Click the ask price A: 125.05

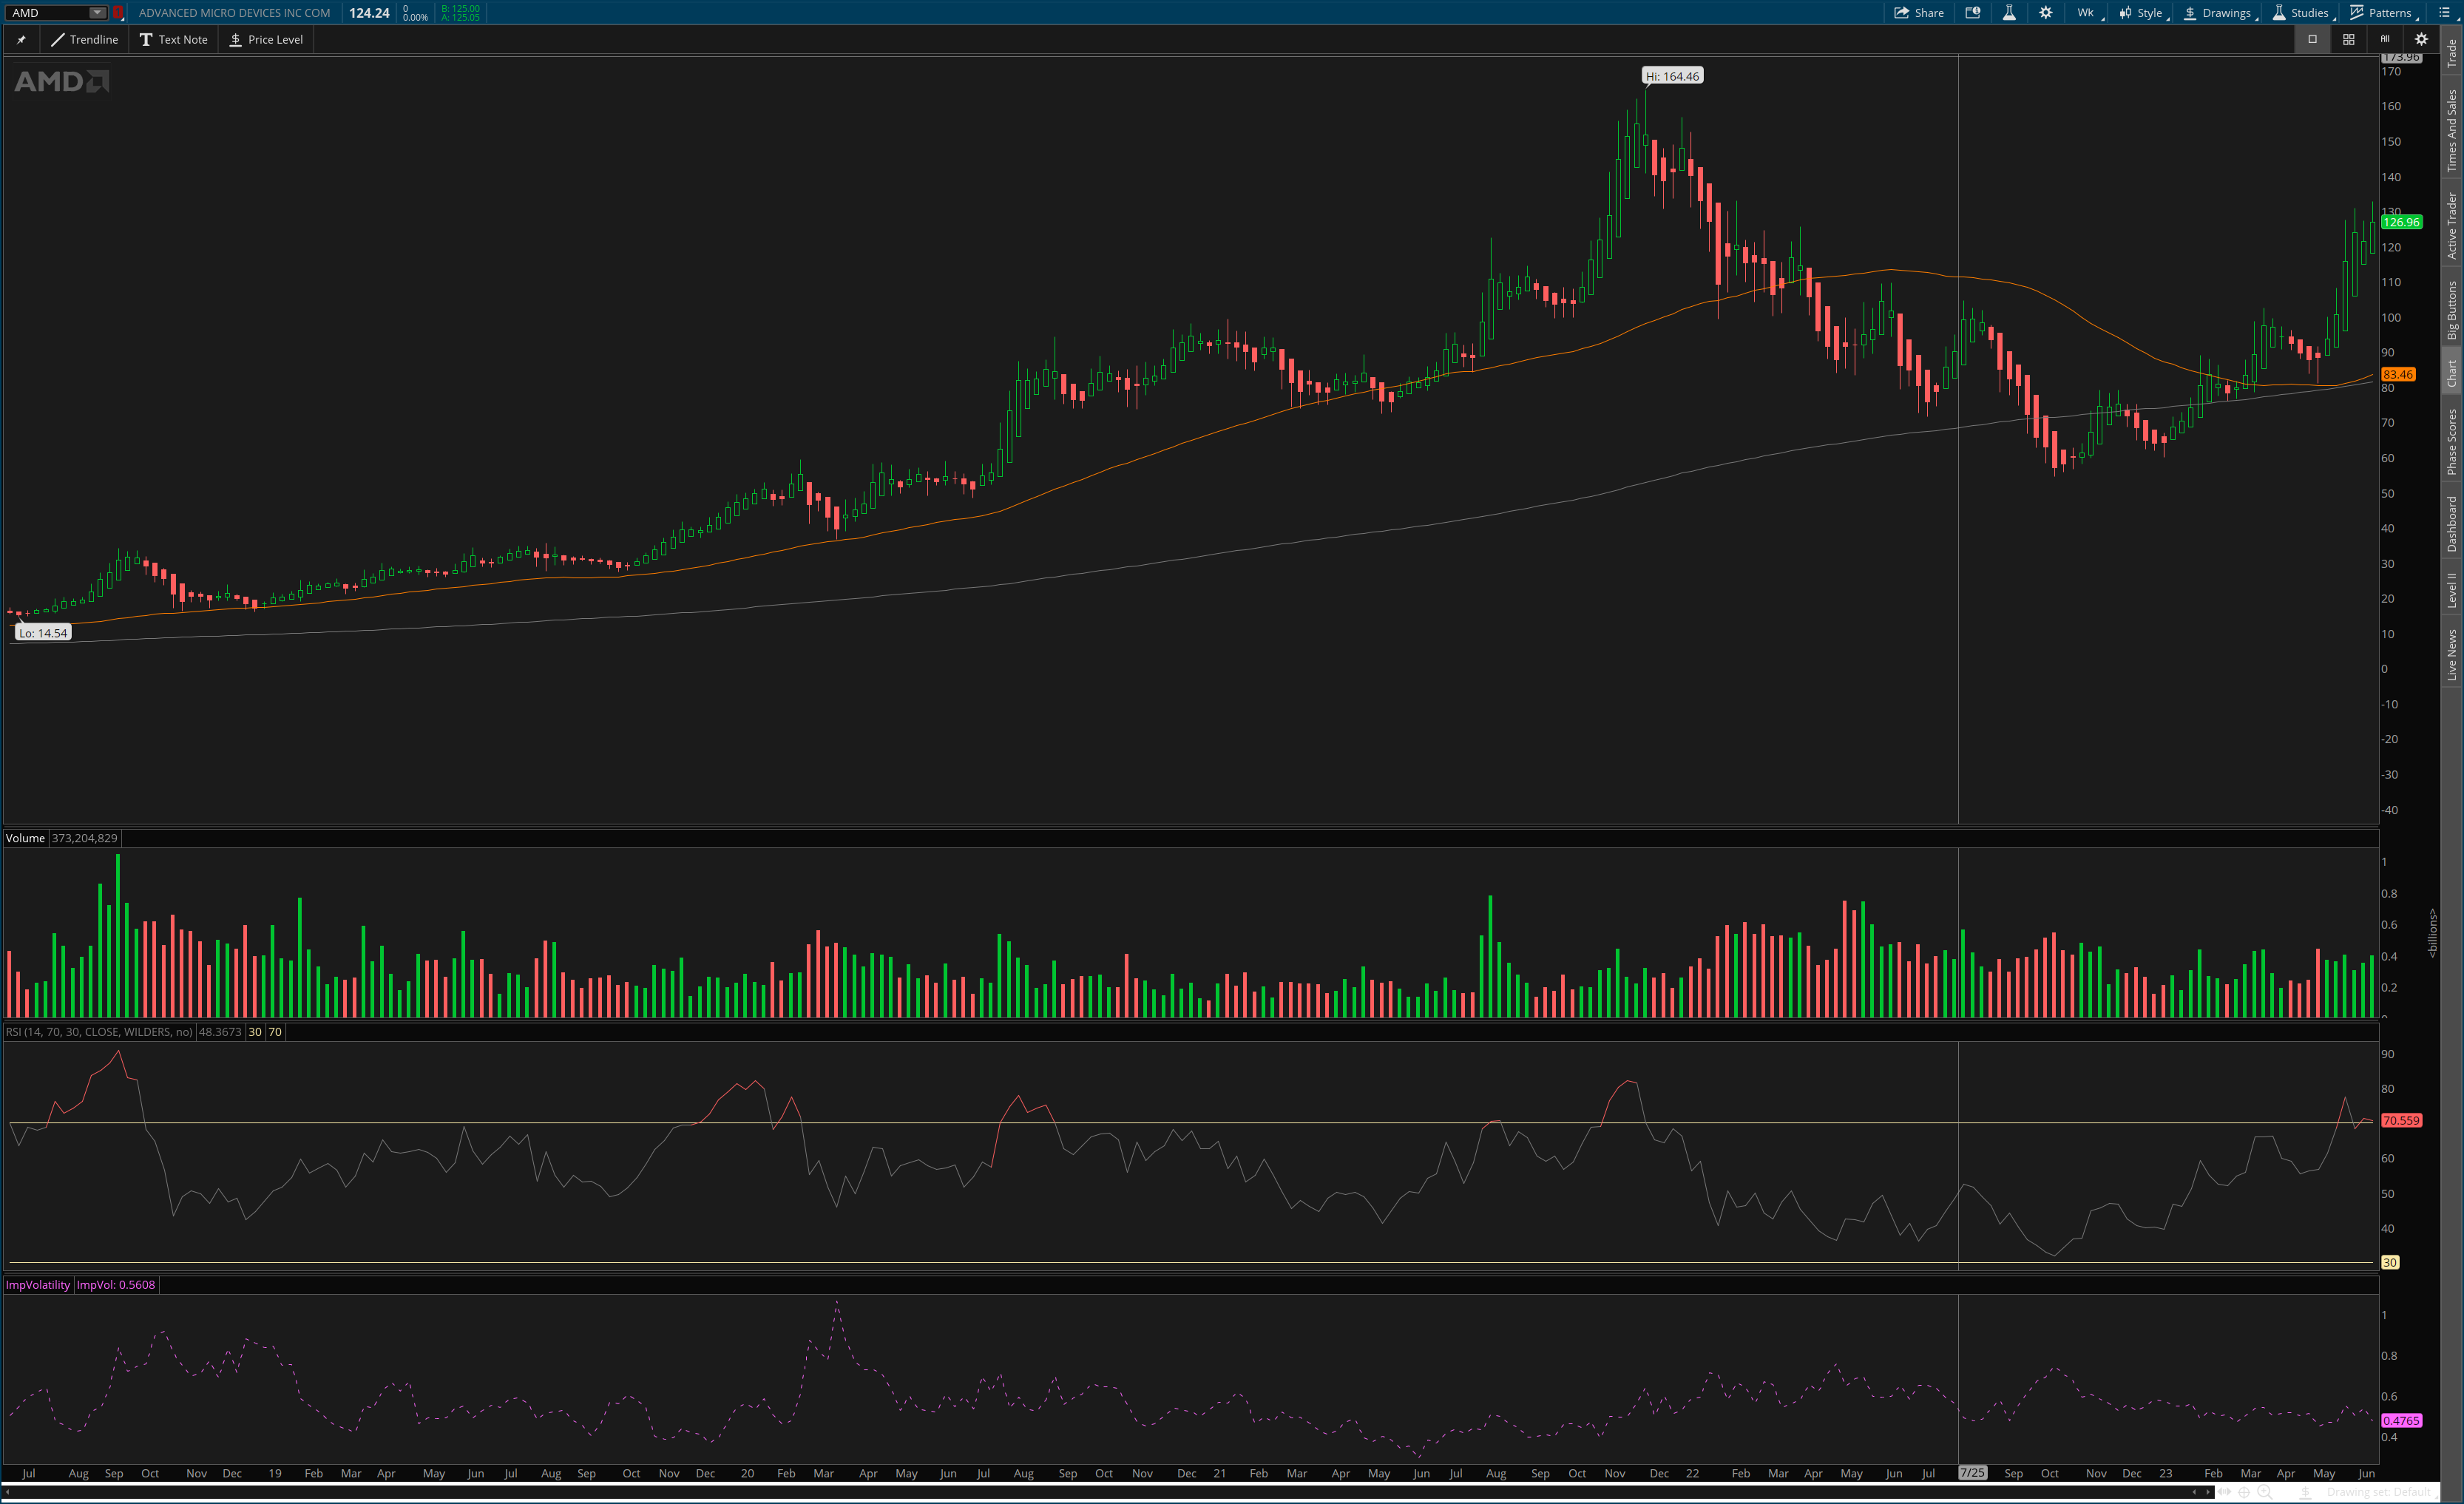click(x=461, y=18)
